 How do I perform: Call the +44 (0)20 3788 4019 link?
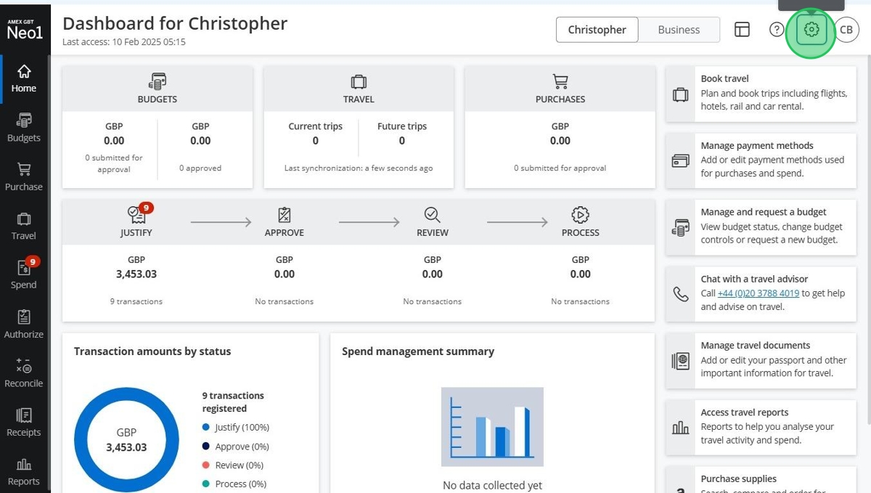coord(758,293)
